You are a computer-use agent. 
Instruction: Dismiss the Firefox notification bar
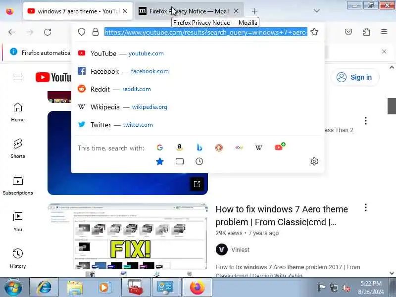pyautogui.click(x=384, y=52)
